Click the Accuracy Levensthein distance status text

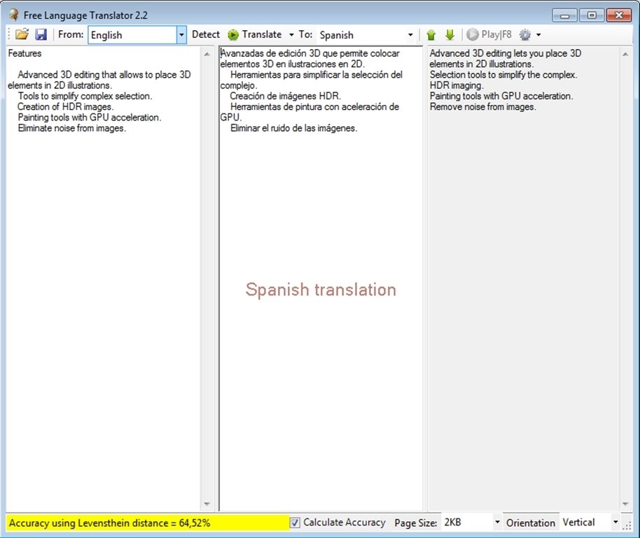109,523
